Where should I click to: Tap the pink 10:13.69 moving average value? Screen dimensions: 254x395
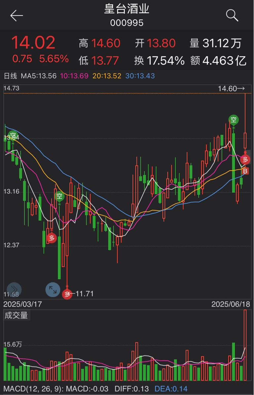coord(74,76)
